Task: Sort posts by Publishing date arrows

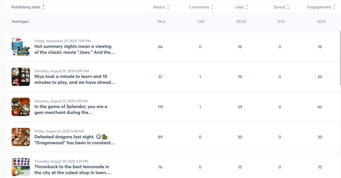Action: click(43, 7)
